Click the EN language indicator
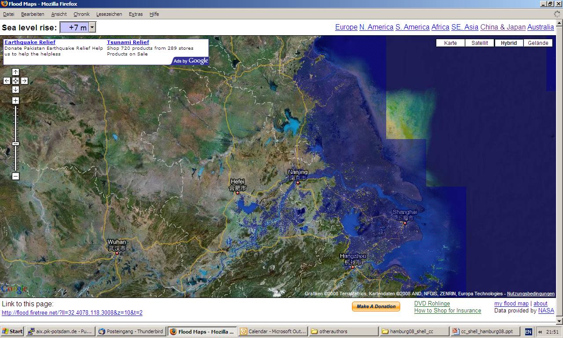The height and width of the screenshot is (338, 563). (528, 332)
